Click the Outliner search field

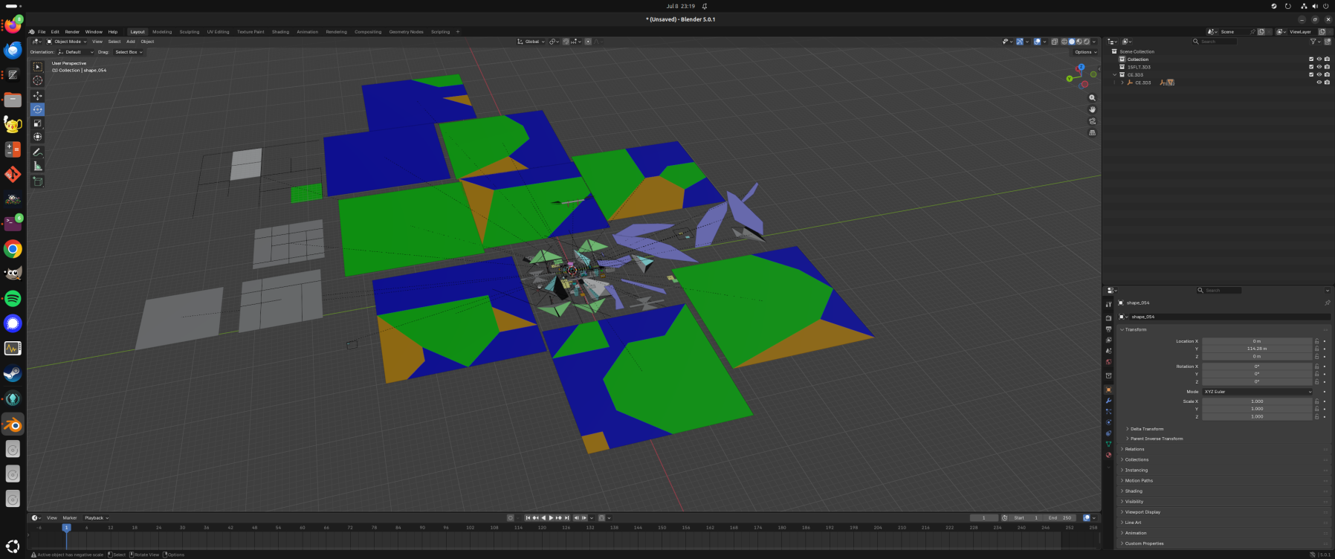pos(1215,42)
